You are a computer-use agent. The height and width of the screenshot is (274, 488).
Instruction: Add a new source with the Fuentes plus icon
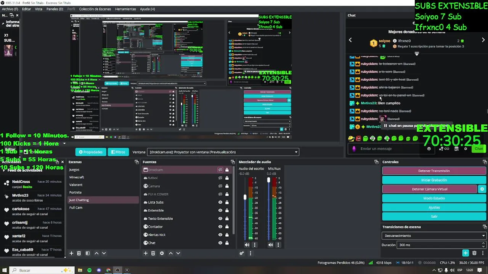[x=145, y=253]
